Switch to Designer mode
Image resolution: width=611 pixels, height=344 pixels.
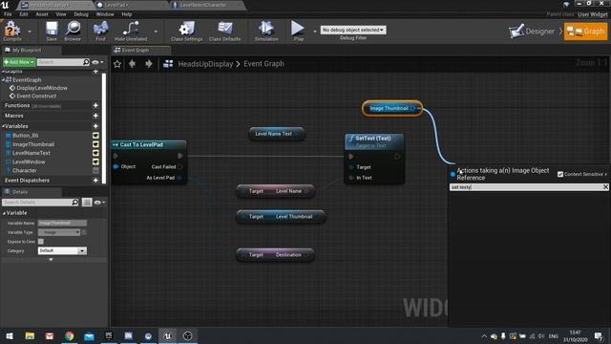tap(532, 32)
